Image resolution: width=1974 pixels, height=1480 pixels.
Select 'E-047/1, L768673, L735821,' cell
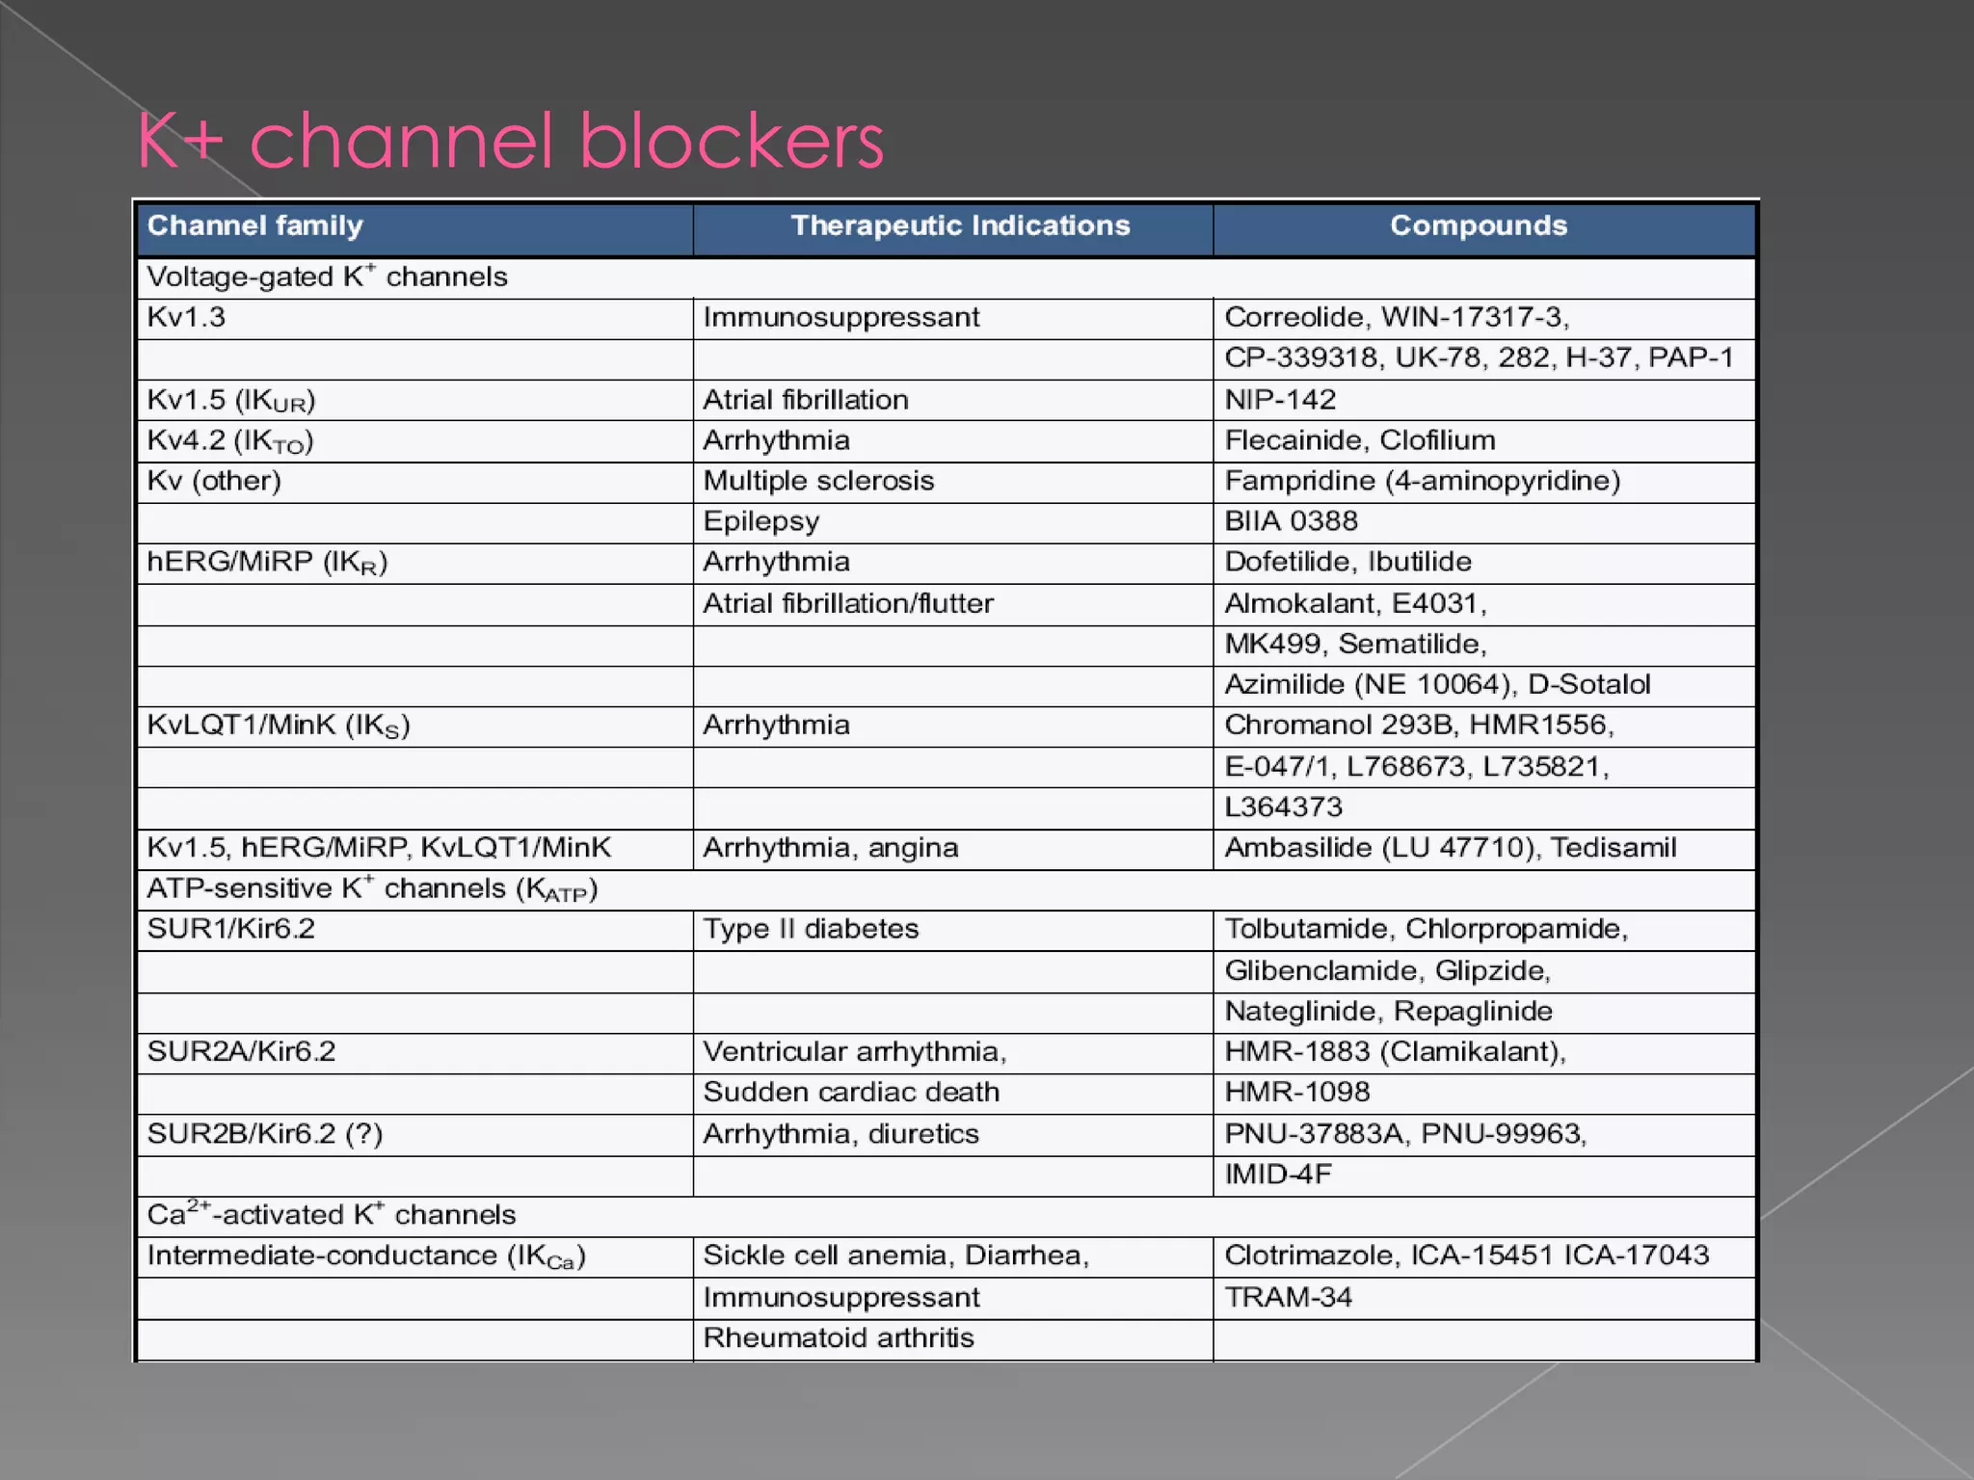(x=1484, y=767)
